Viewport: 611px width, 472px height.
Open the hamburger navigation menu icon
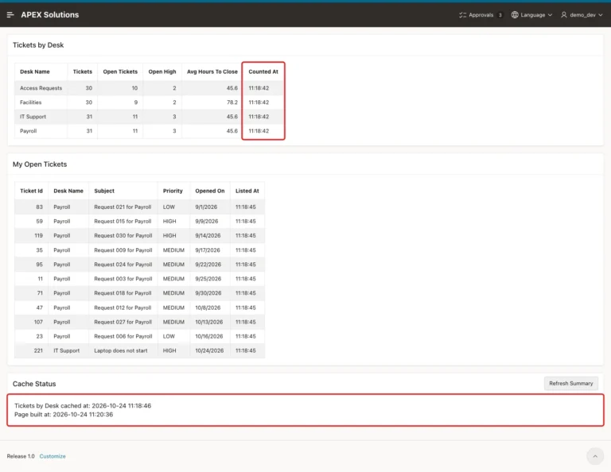coord(10,15)
